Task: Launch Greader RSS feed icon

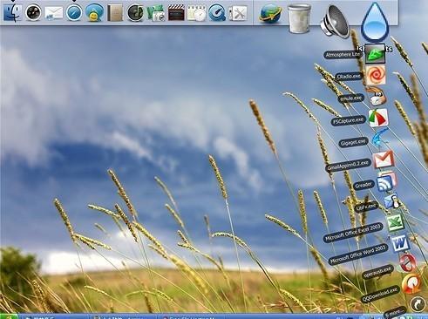Action: coord(387,181)
